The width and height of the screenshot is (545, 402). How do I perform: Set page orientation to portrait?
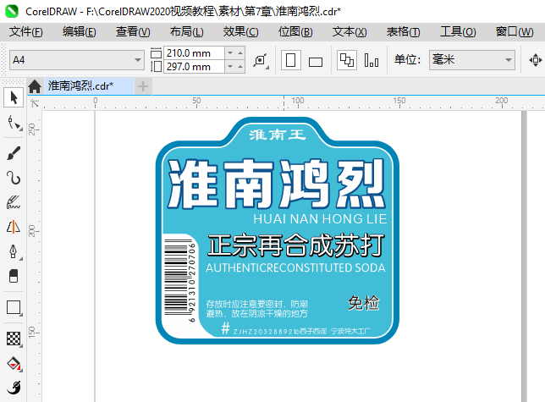(290, 60)
